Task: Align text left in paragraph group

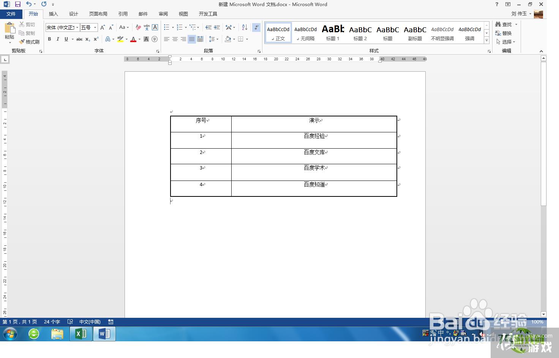Action: click(x=167, y=39)
